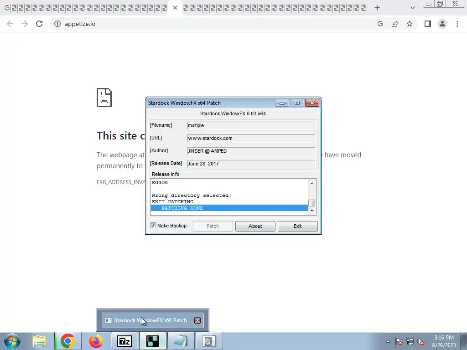Click the Show desktop button
467x350 pixels.
(464, 341)
